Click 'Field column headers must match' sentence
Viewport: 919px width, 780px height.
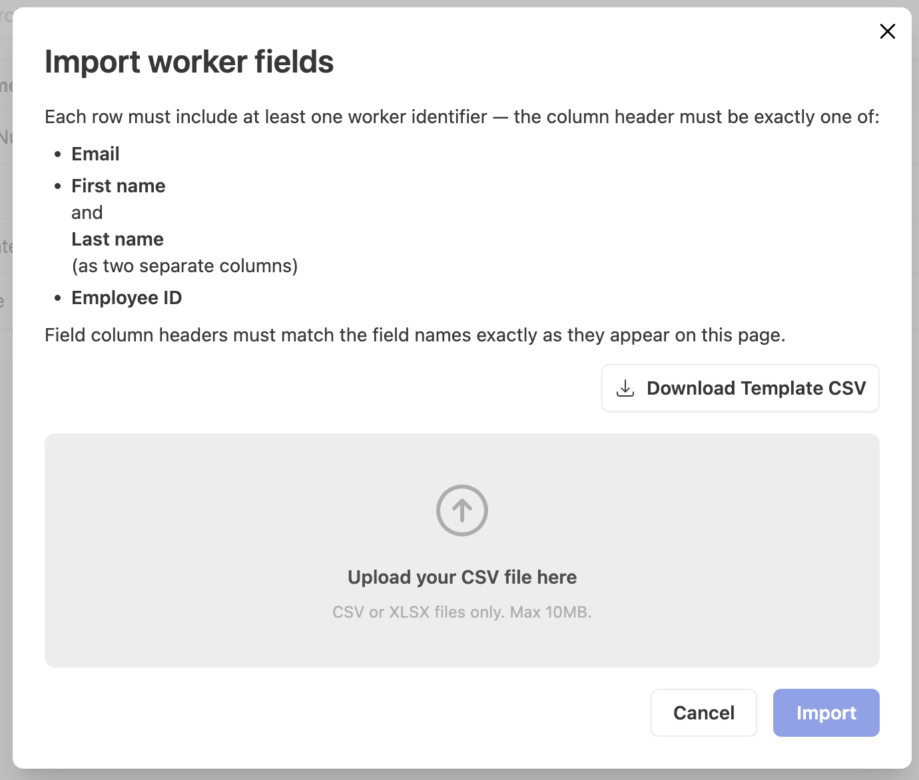pos(415,335)
